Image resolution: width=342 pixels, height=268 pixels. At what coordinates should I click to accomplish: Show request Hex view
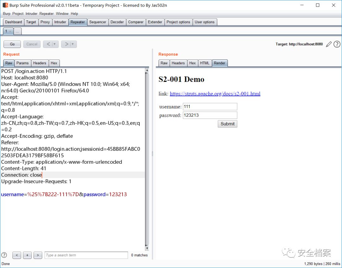click(54, 63)
